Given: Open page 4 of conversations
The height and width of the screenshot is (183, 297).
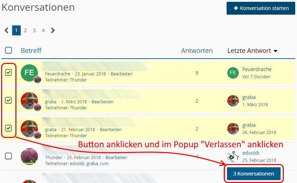Looking at the screenshot, I should 43,30.
